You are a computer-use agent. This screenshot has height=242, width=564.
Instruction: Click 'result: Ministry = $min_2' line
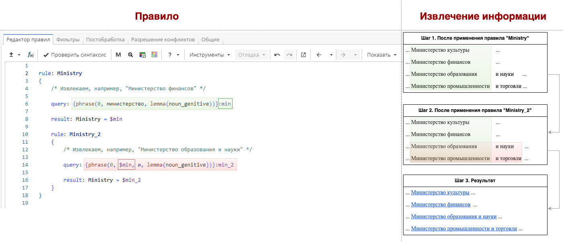[102, 180]
